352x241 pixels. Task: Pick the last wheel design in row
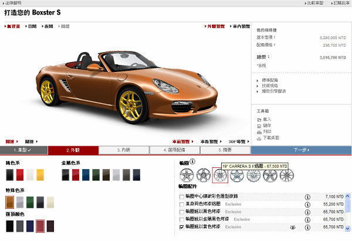(x=286, y=174)
